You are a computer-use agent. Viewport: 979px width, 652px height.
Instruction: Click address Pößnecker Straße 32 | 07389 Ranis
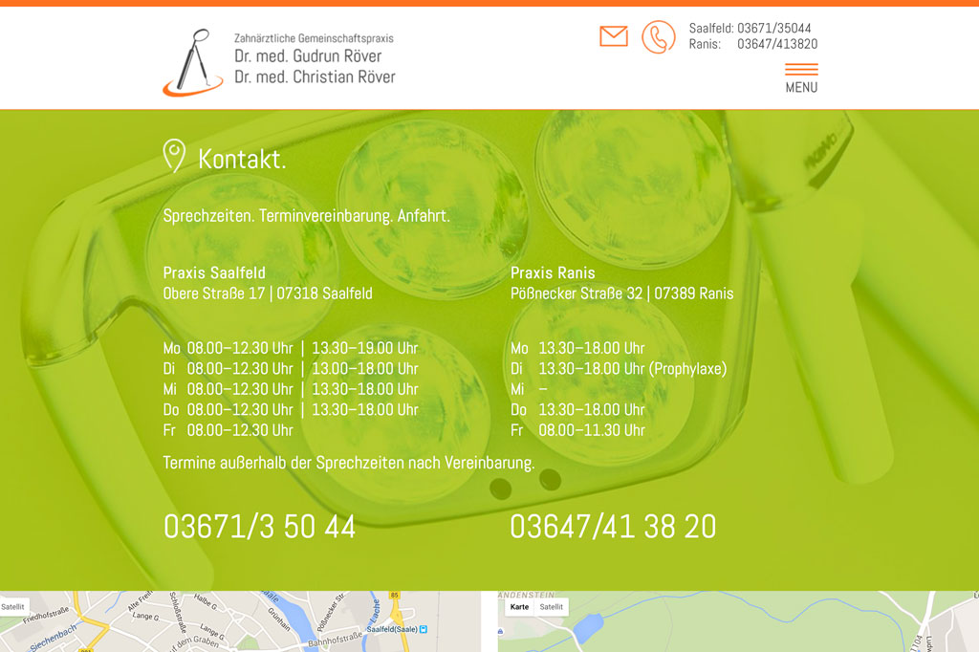[621, 293]
